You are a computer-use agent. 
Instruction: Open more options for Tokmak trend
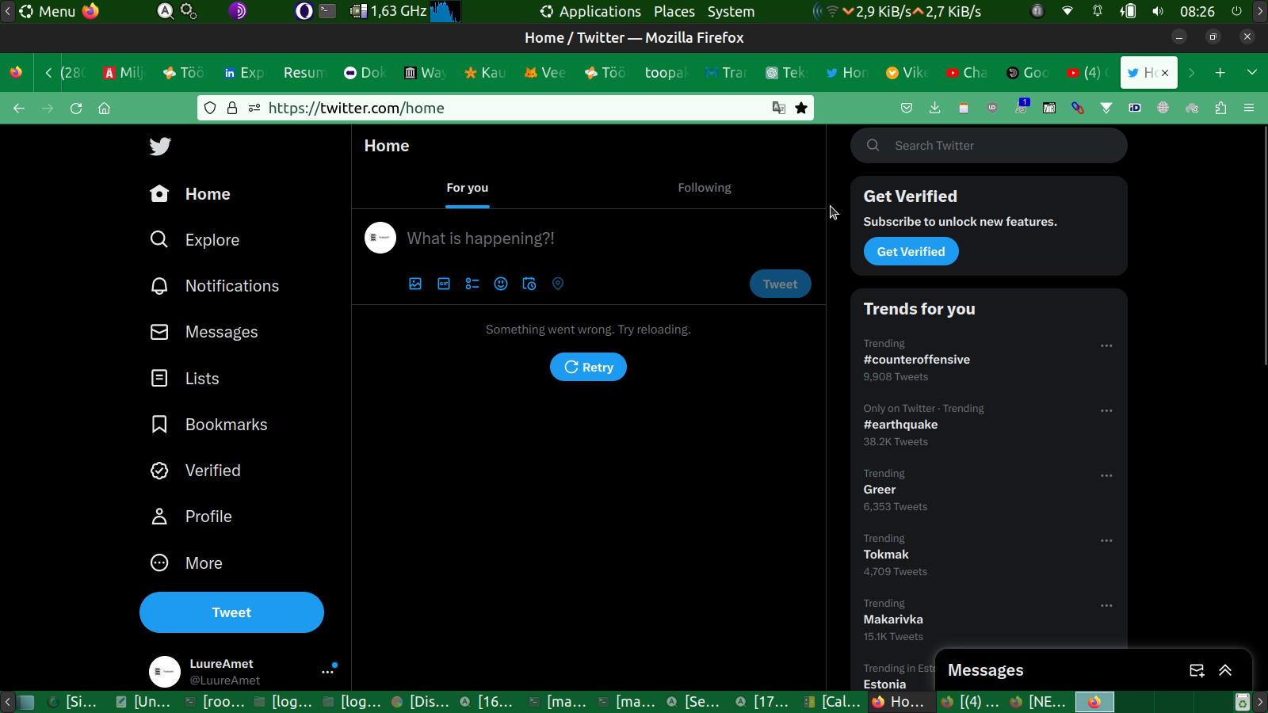coord(1106,540)
